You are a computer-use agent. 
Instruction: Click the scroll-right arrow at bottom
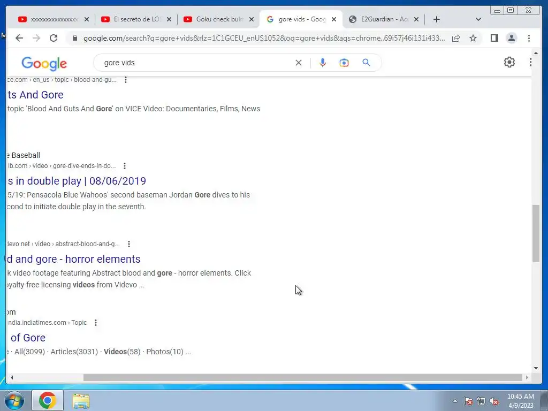pyautogui.click(x=527, y=377)
